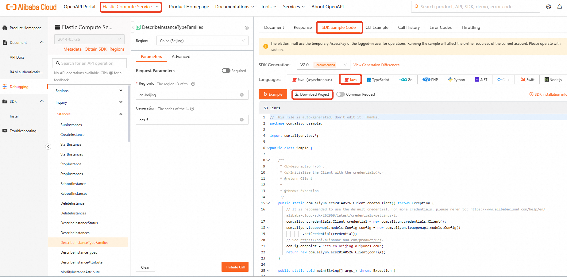Image resolution: width=567 pixels, height=277 pixels.
Task: Open the RAM authentication sidebar item
Action: pos(26,72)
